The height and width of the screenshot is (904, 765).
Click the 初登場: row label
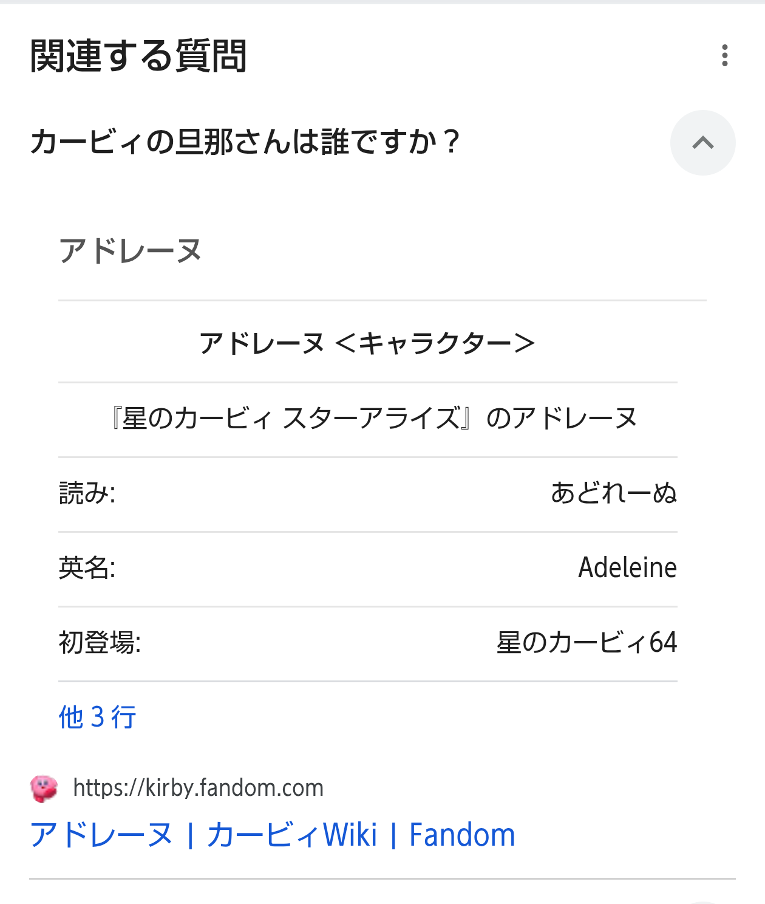(x=100, y=643)
